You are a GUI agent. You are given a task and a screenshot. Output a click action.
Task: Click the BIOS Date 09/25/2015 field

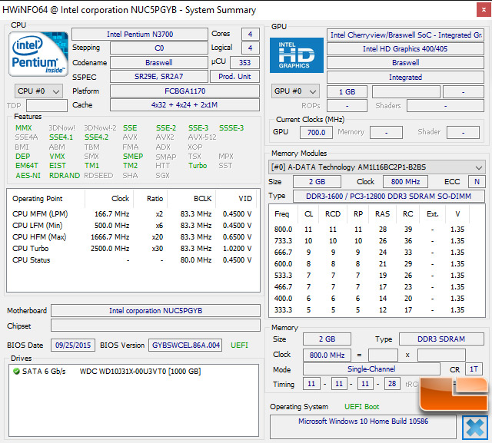(73, 345)
